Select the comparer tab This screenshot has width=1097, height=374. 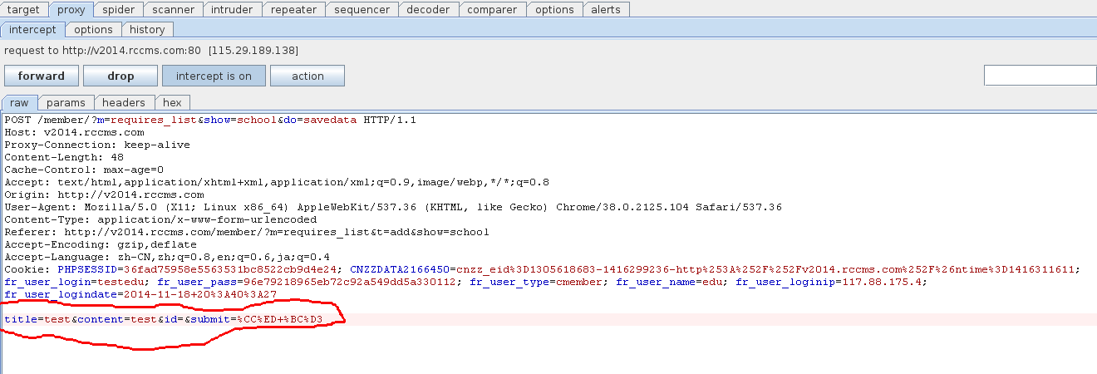(493, 10)
